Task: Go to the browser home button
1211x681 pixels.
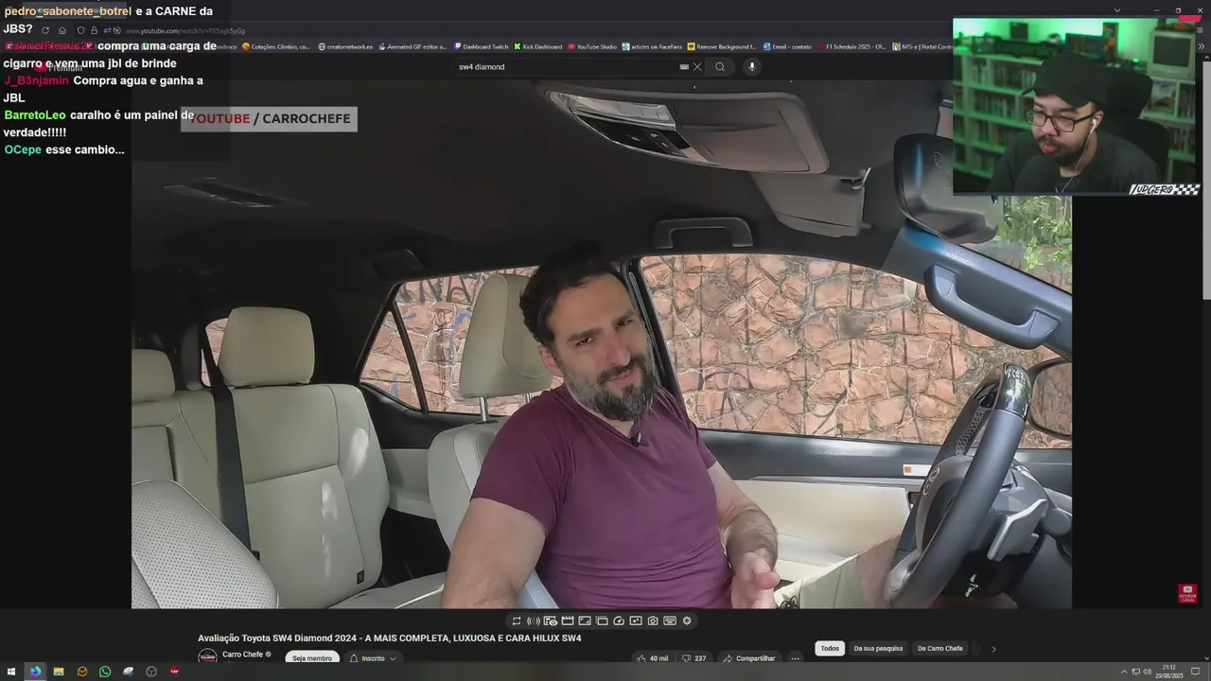Action: point(62,30)
